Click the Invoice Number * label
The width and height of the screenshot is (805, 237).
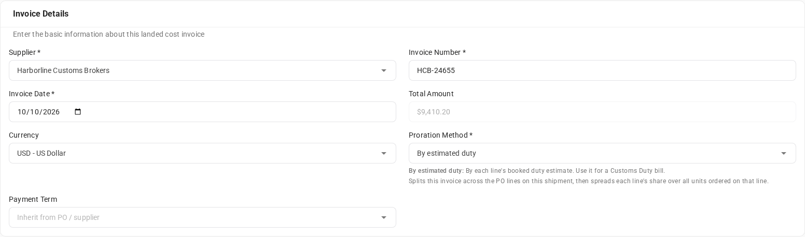click(x=437, y=52)
